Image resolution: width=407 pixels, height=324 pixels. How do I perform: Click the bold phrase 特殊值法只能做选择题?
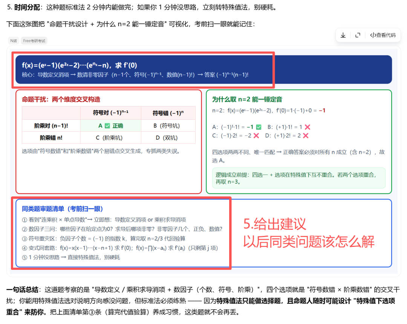coord(249,301)
